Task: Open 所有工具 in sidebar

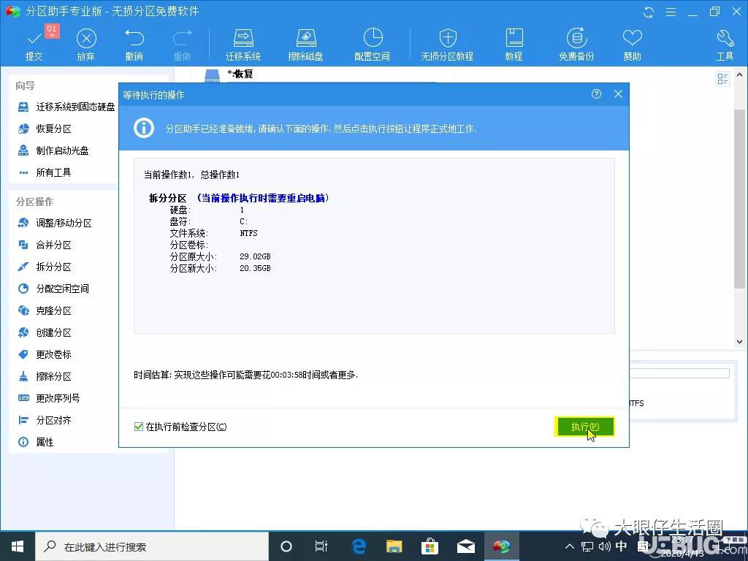Action: pos(45,172)
